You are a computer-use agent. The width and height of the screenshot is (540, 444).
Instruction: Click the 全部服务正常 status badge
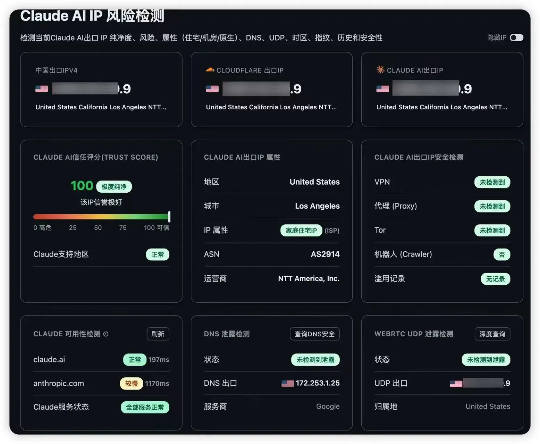pyautogui.click(x=145, y=407)
